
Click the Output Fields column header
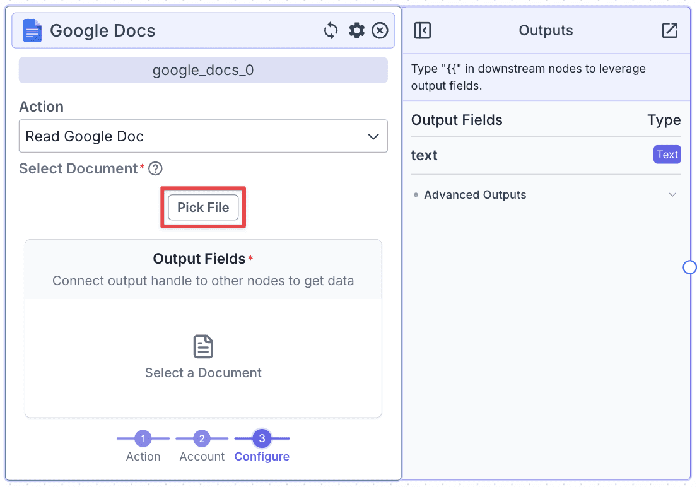point(457,120)
